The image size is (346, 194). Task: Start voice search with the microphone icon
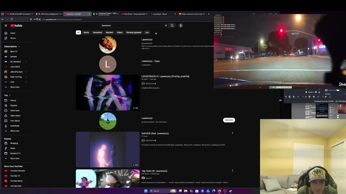181,26
